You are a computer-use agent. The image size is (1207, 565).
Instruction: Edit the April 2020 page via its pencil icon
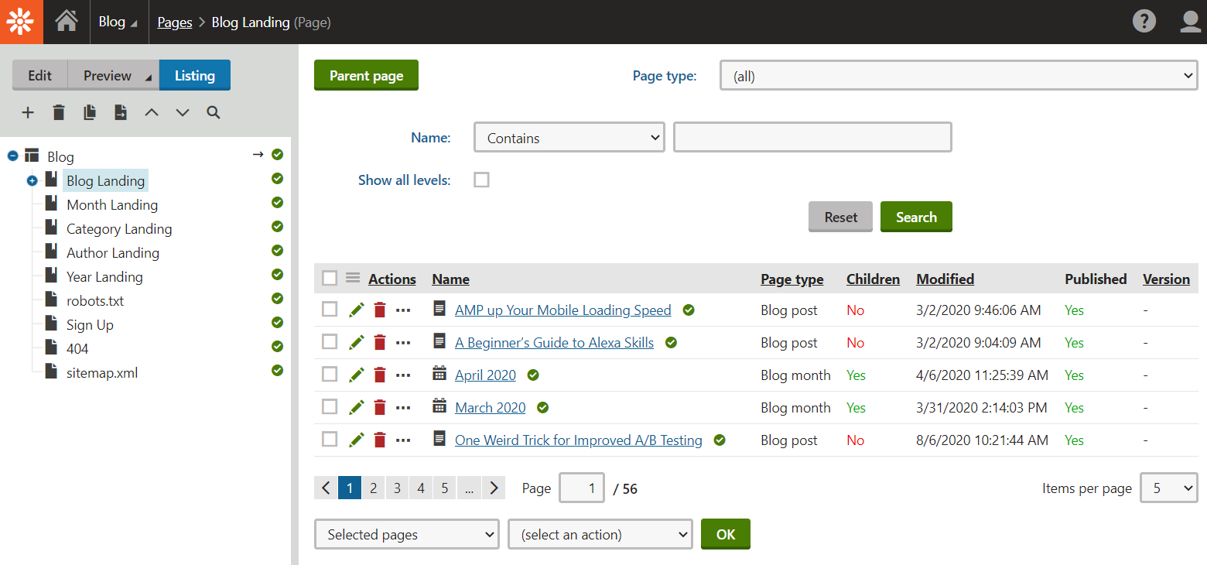click(x=356, y=374)
